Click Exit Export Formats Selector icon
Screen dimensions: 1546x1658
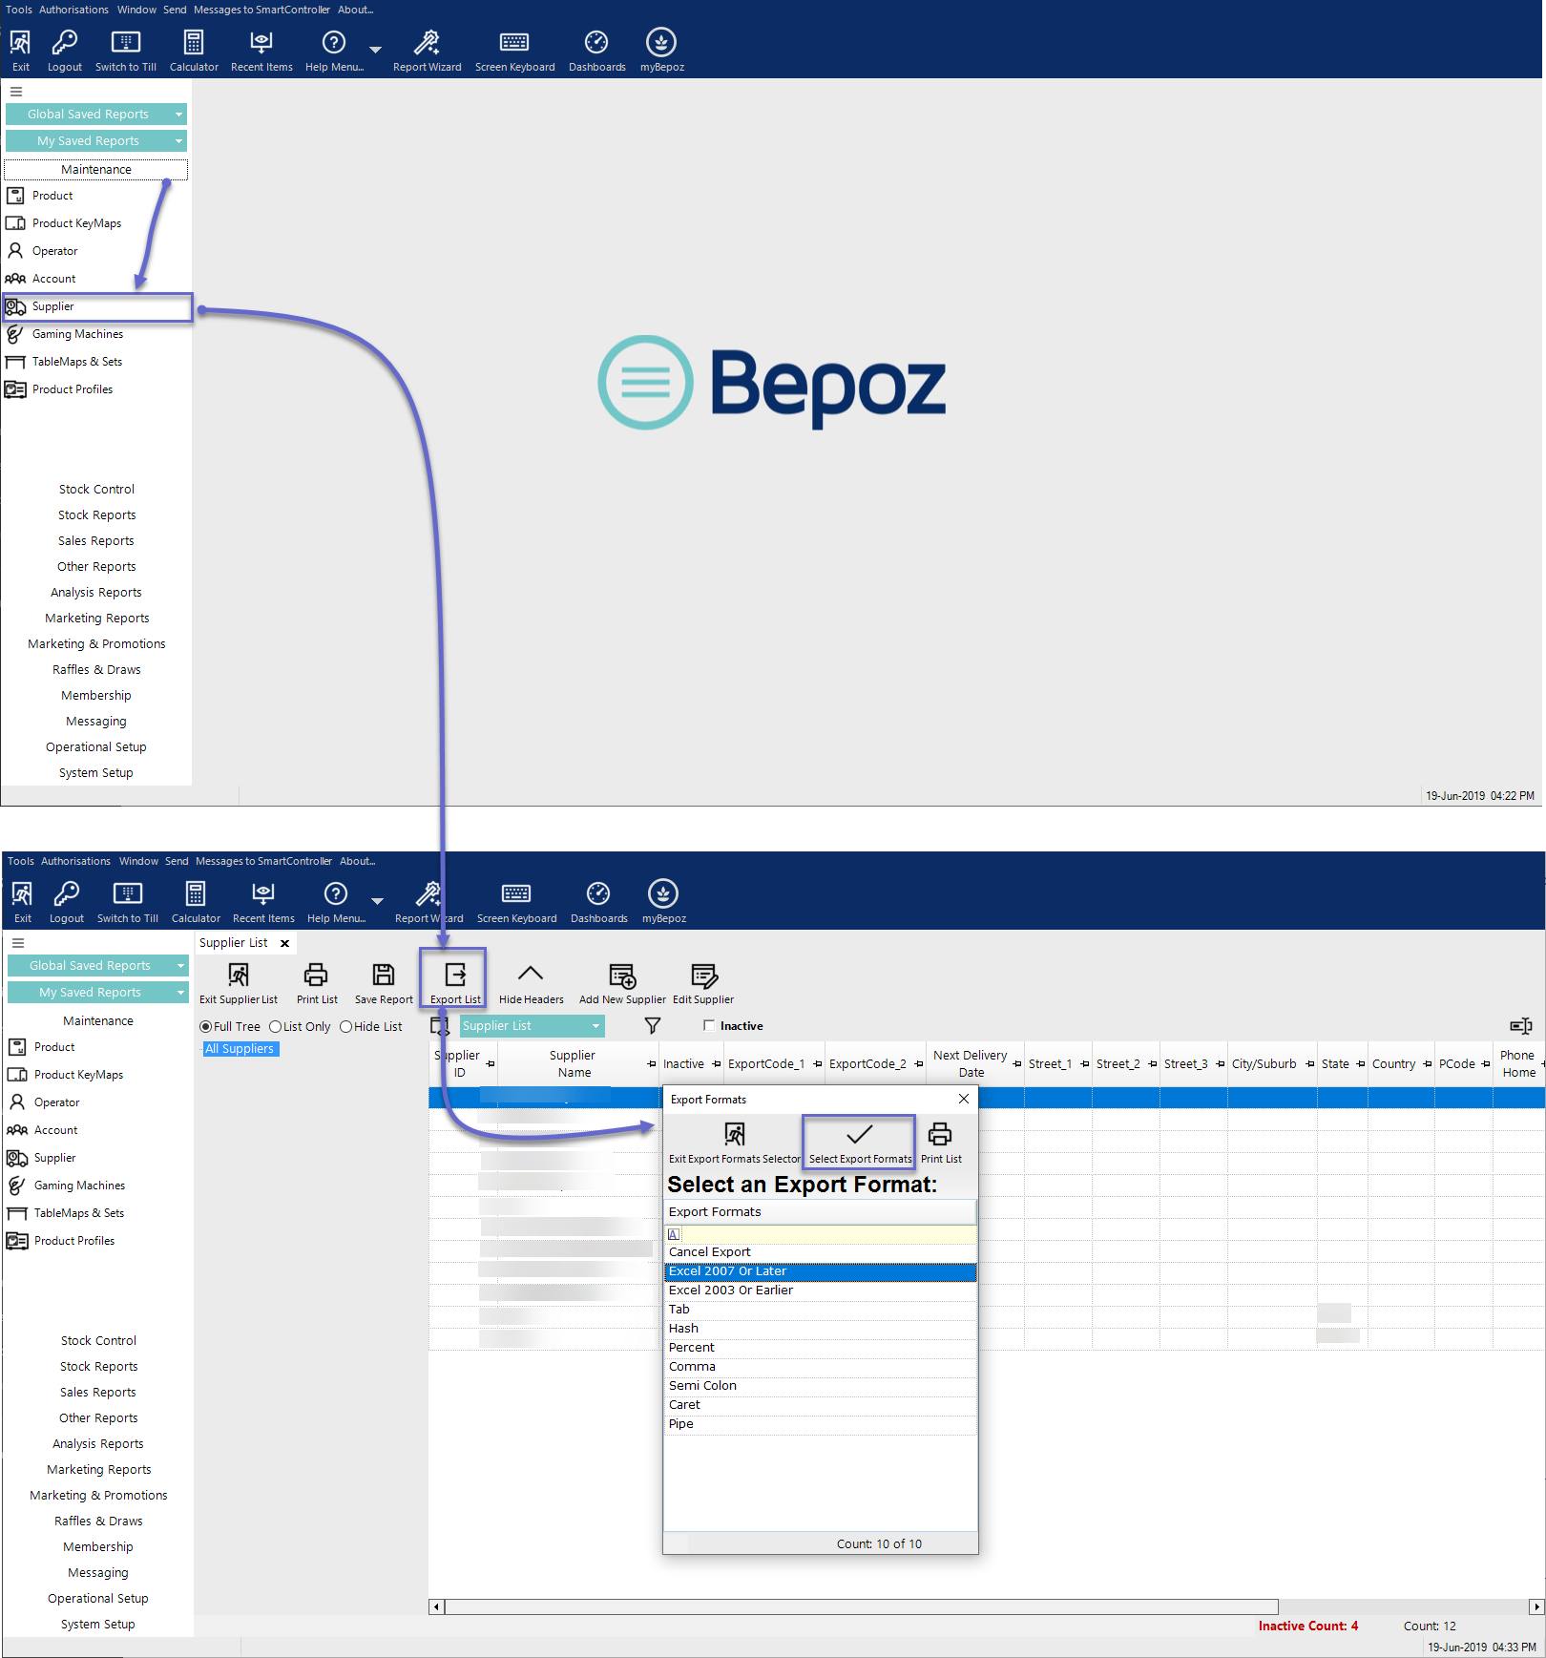(x=735, y=1134)
